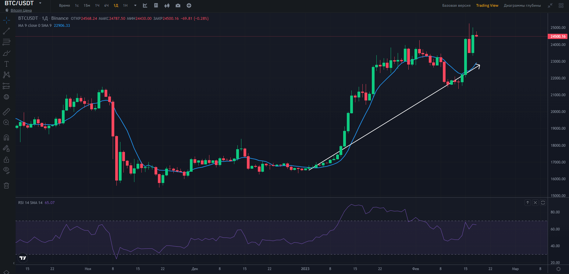Select the 4Ч timeframe button
Viewport: 569px width, 274px height.
point(106,5)
